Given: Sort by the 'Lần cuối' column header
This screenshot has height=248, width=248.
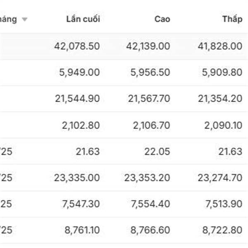Looking at the screenshot, I should click(83, 19).
